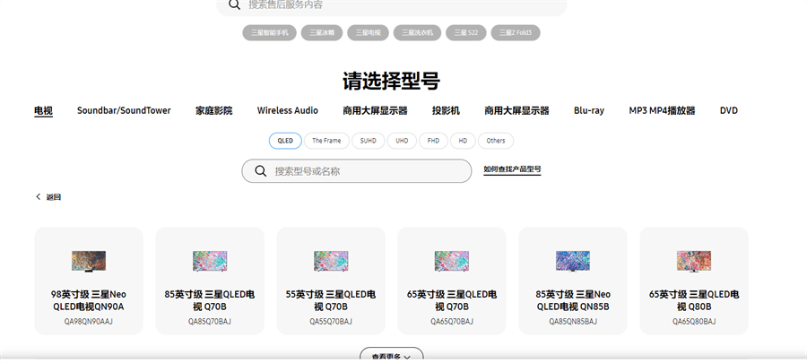Open the 商用大屏显示器 tab beside Wireless Audio

coord(375,110)
